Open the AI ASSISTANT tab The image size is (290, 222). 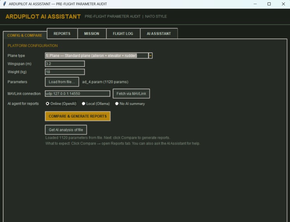(x=159, y=34)
